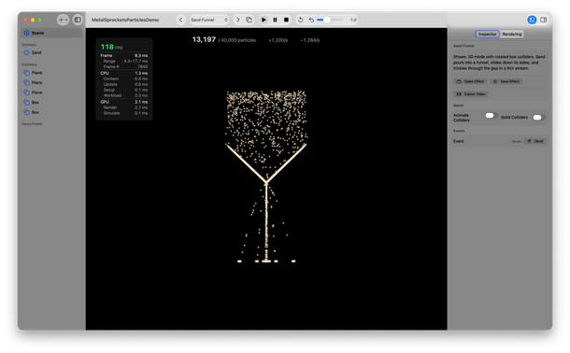Toggle the left sidebar panel icon
The width and height of the screenshot is (570, 353).
[x=78, y=20]
